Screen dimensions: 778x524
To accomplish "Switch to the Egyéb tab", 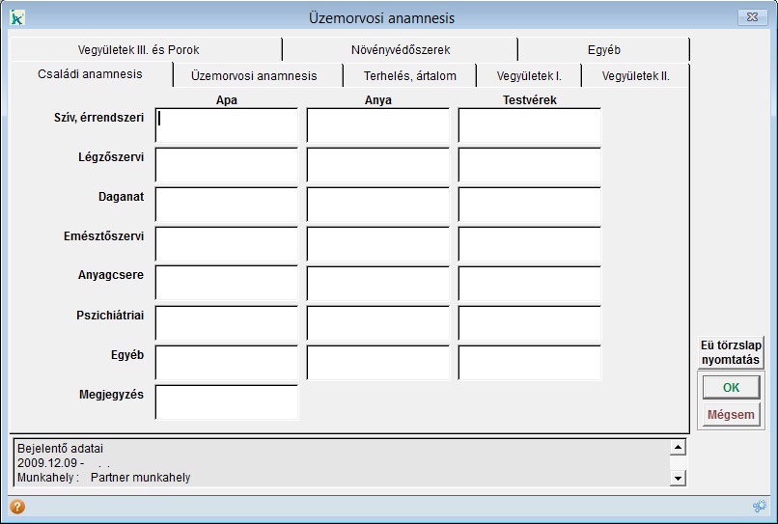I will pos(603,49).
